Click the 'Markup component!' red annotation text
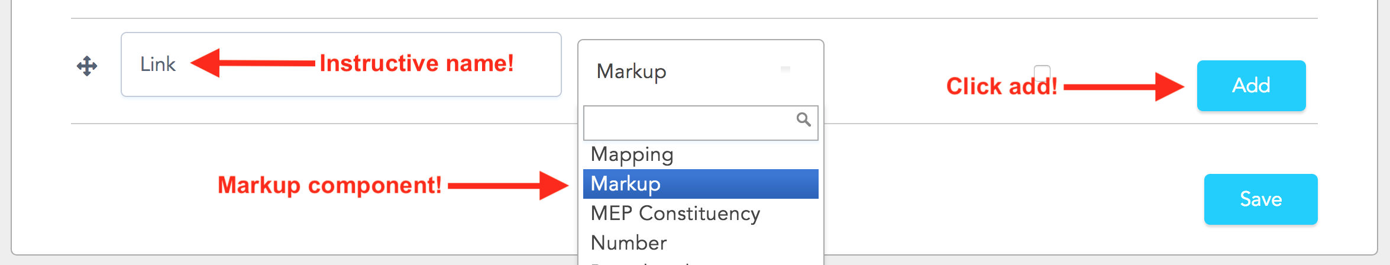 (329, 186)
